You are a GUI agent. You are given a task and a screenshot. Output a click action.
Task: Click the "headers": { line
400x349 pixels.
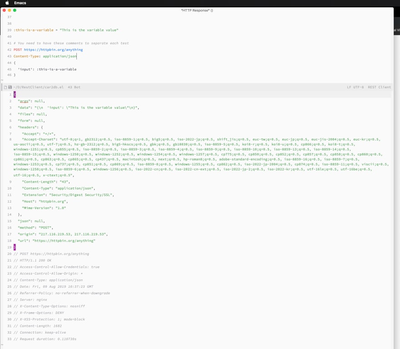(x=30, y=127)
